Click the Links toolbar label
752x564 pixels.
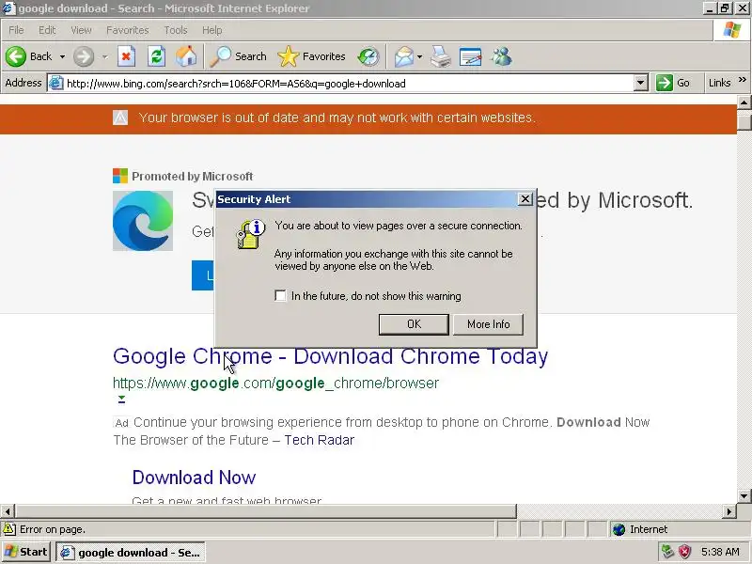pyautogui.click(x=719, y=83)
